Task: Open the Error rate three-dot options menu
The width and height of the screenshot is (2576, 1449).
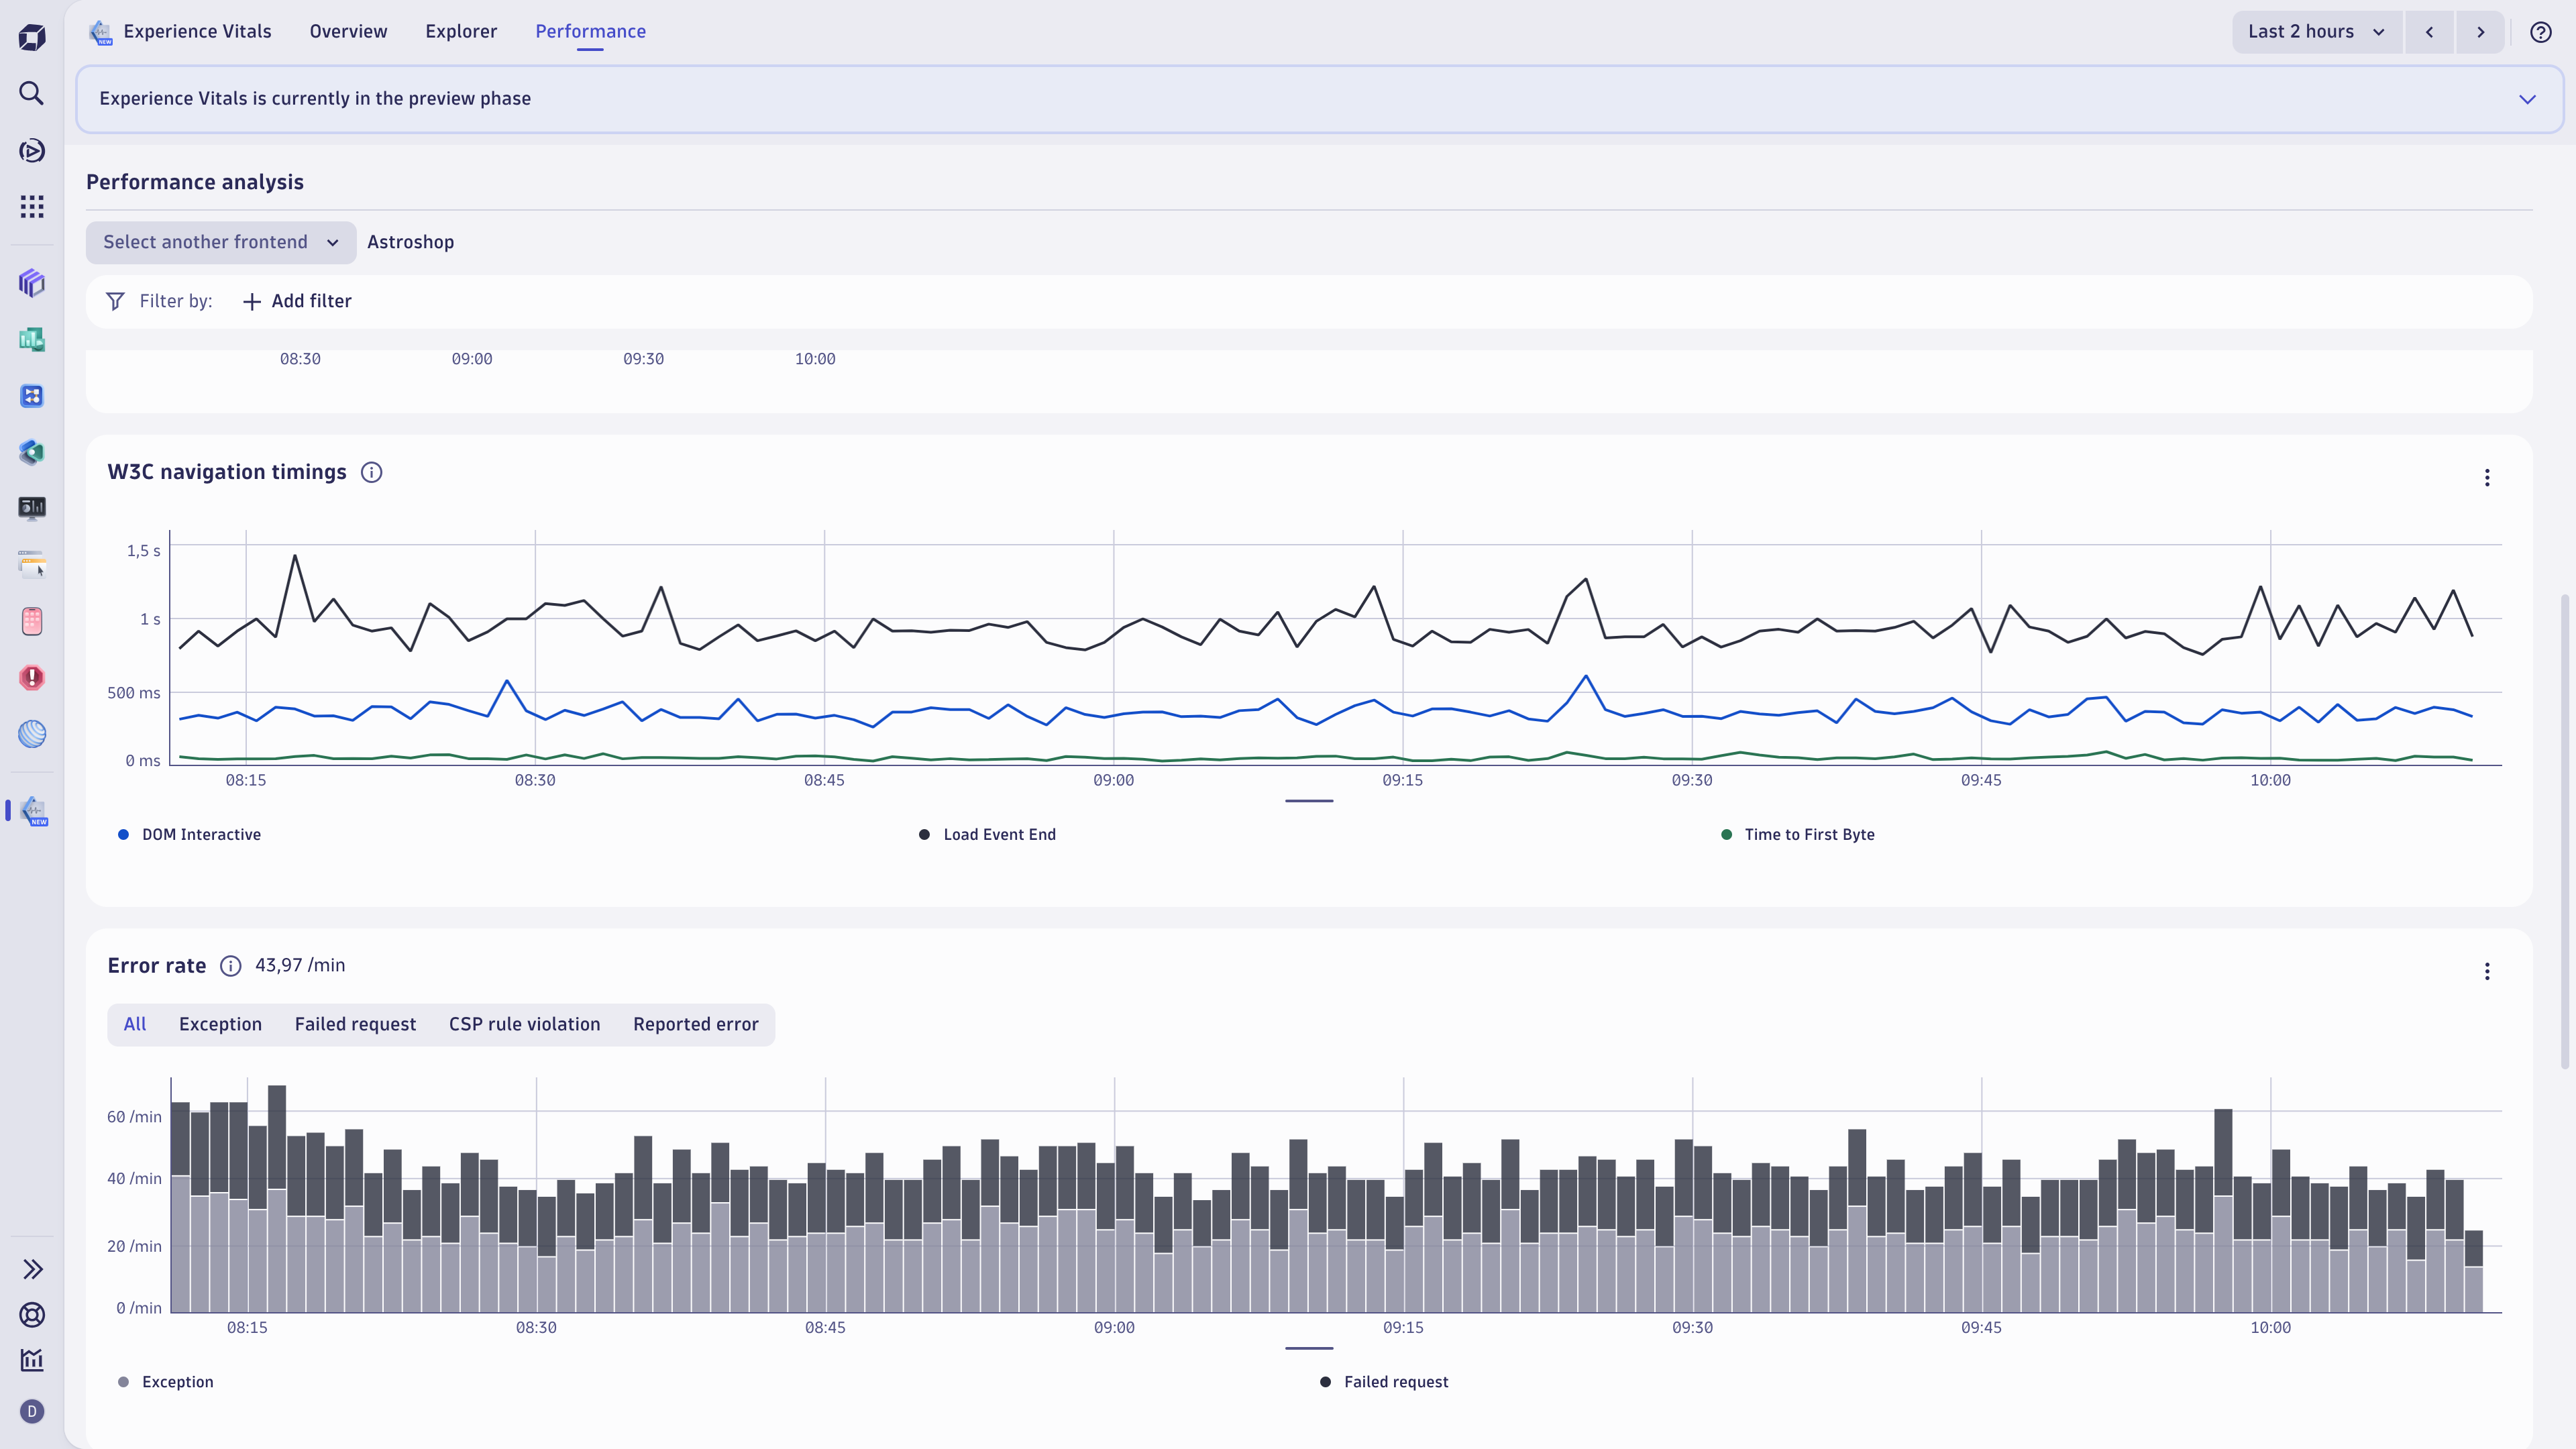Action: click(2486, 971)
